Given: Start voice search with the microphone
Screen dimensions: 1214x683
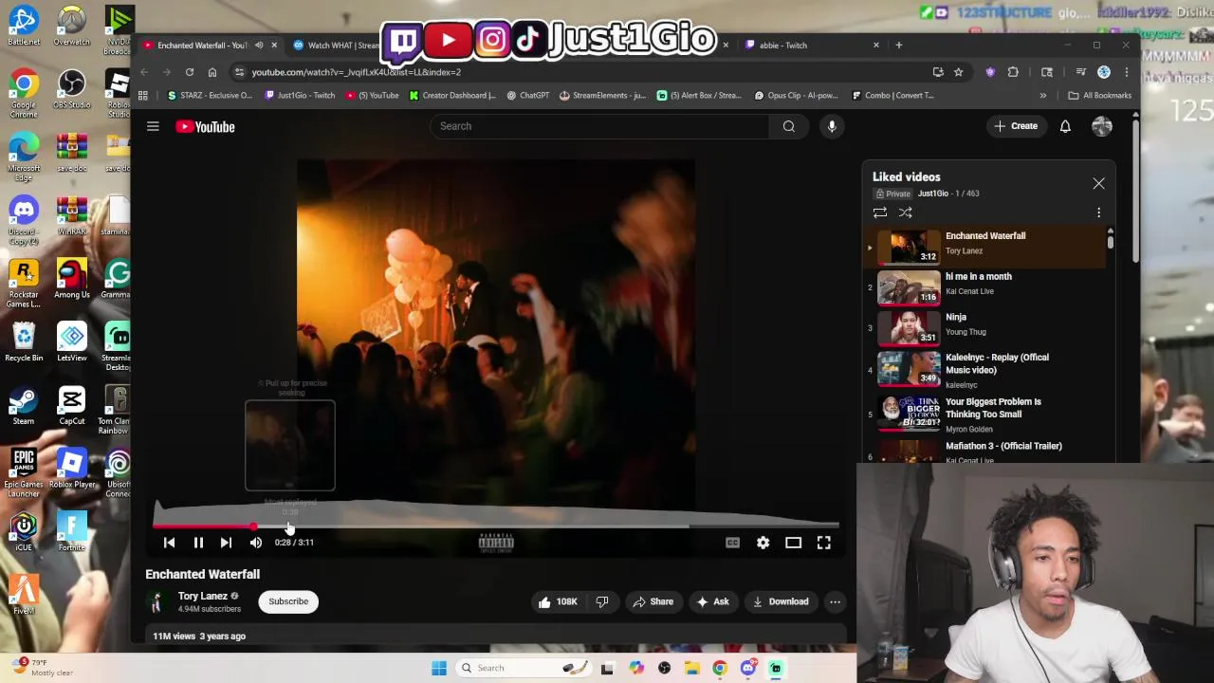Looking at the screenshot, I should click(x=832, y=126).
